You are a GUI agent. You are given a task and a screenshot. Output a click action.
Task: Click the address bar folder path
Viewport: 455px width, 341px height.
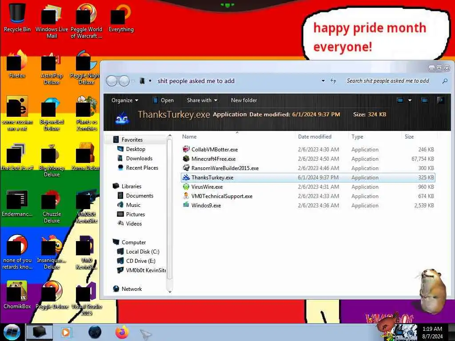(x=196, y=81)
